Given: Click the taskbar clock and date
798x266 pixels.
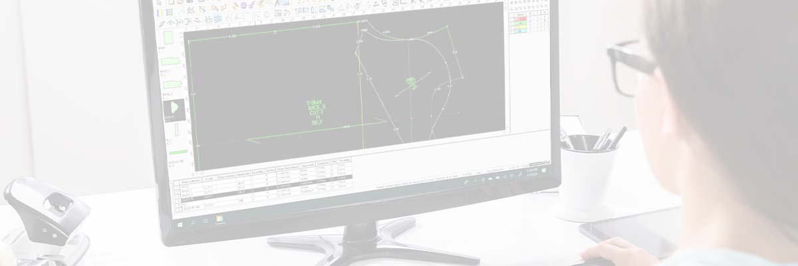Looking at the screenshot, I should [x=533, y=171].
